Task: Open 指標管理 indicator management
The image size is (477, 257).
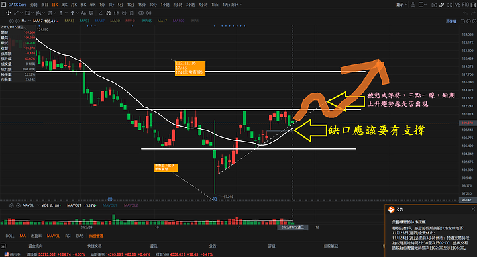Action: point(96,236)
